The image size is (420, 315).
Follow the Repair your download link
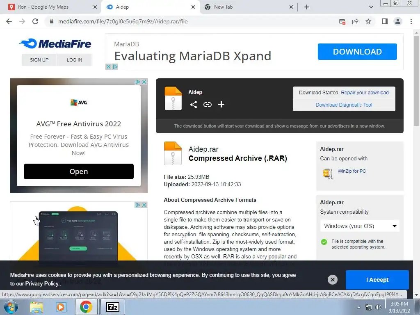365,93
